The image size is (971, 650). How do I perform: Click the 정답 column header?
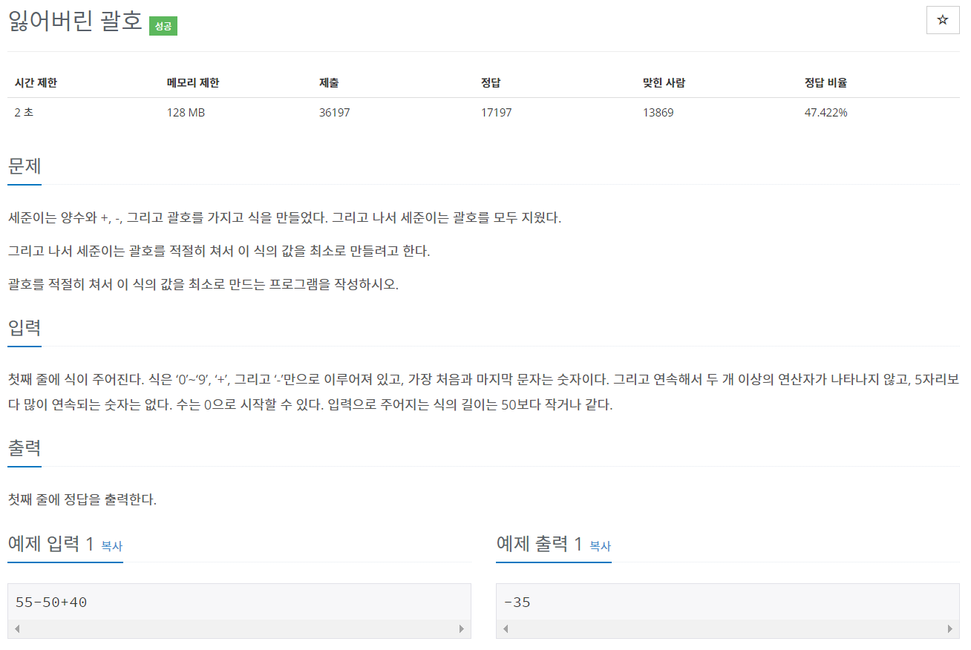pyautogui.click(x=491, y=82)
